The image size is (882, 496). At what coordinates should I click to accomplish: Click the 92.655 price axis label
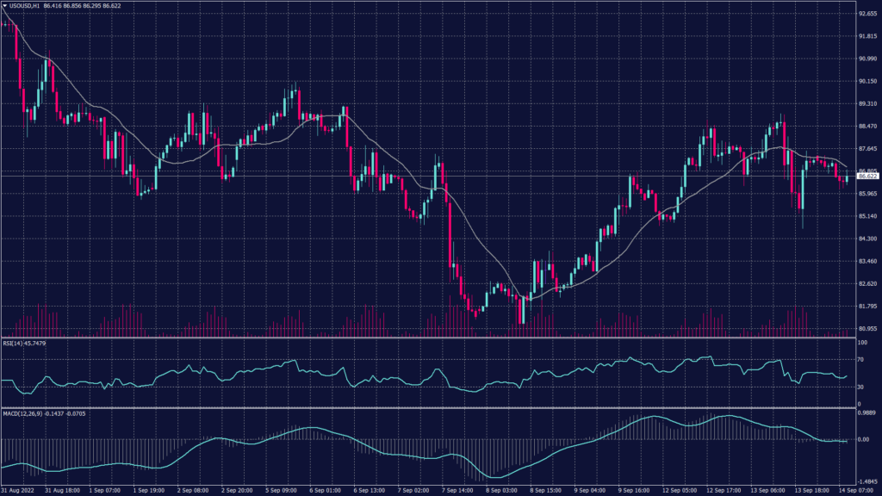point(867,14)
